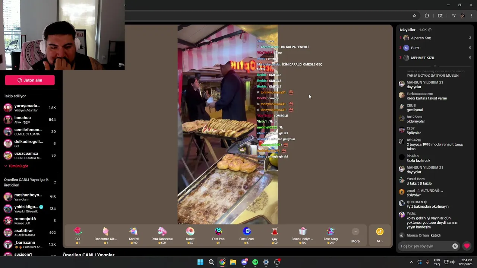Screen dimensions: 477x268
Task: Open meshur.boyo... suggested live stream
Action: (x=30, y=197)
